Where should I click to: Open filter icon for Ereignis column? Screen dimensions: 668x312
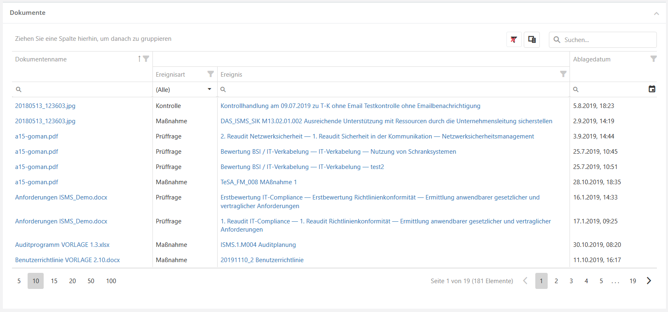(563, 74)
